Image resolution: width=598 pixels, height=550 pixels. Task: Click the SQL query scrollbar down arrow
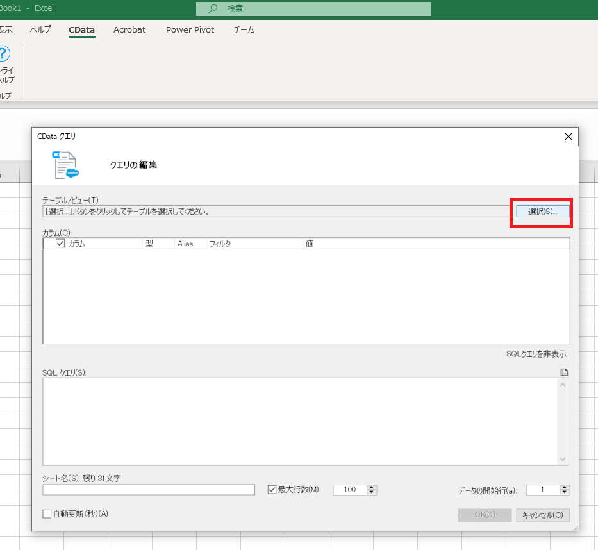(x=563, y=459)
